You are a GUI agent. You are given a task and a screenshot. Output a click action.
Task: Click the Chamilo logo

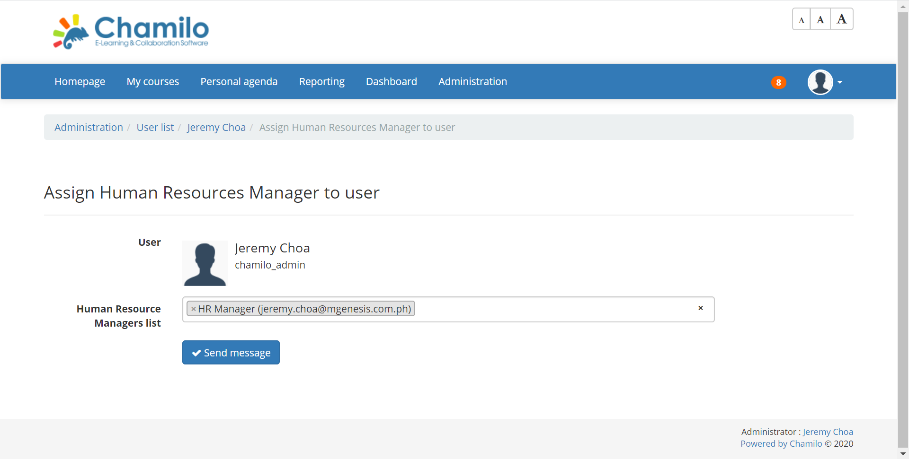pyautogui.click(x=131, y=31)
